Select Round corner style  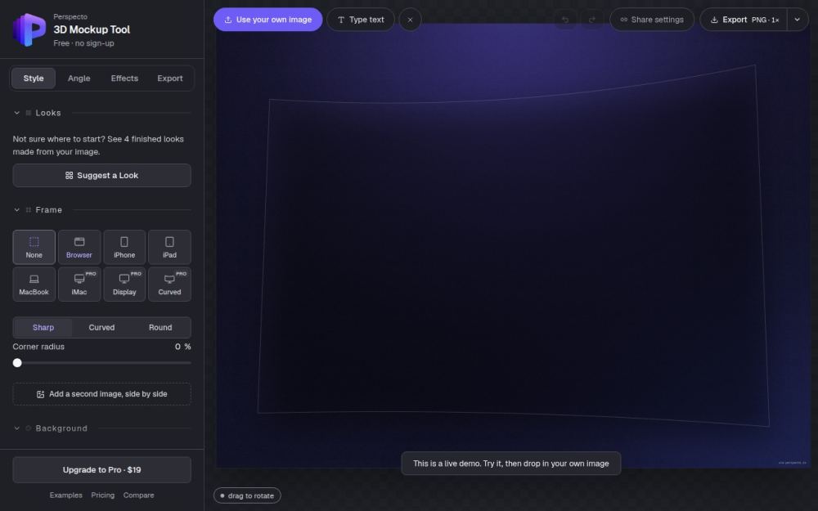pos(160,328)
